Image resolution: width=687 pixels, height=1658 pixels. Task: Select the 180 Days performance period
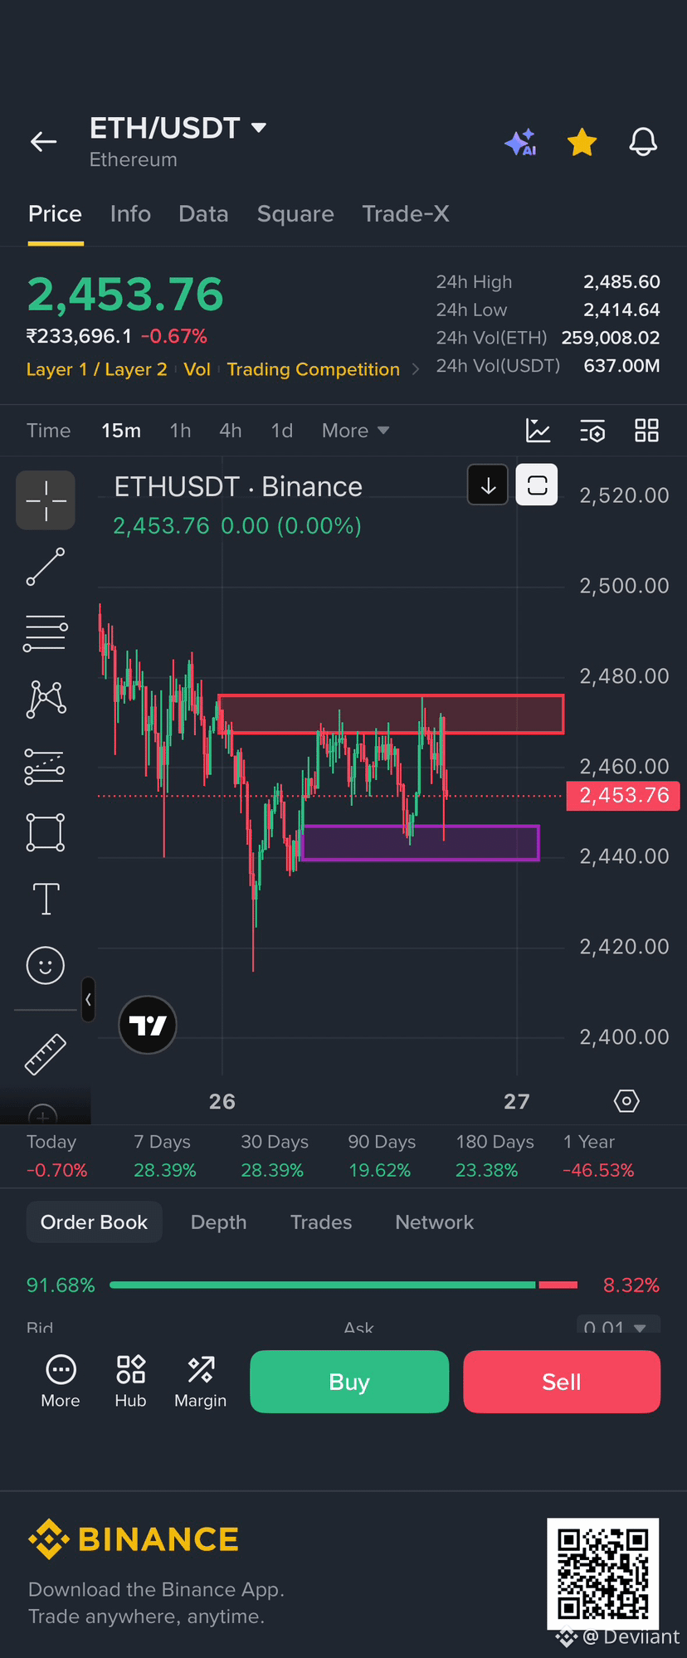pyautogui.click(x=495, y=1156)
